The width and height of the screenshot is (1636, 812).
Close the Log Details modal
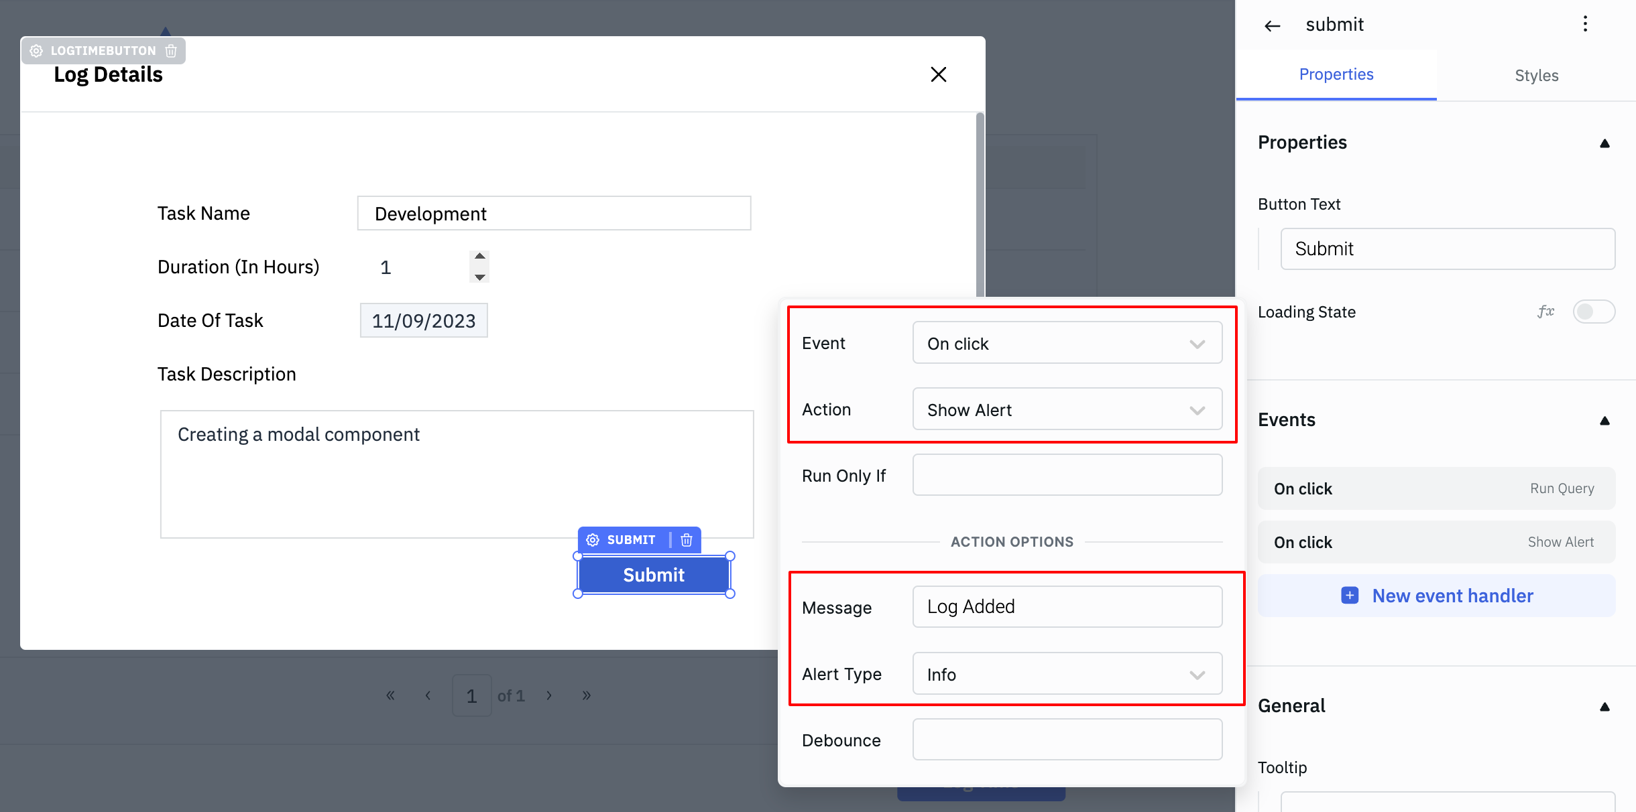[938, 74]
